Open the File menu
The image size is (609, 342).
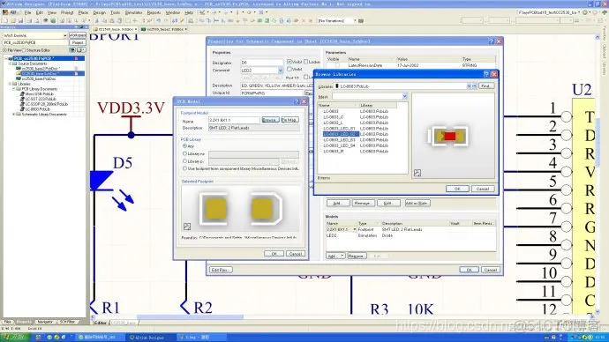(27, 13)
